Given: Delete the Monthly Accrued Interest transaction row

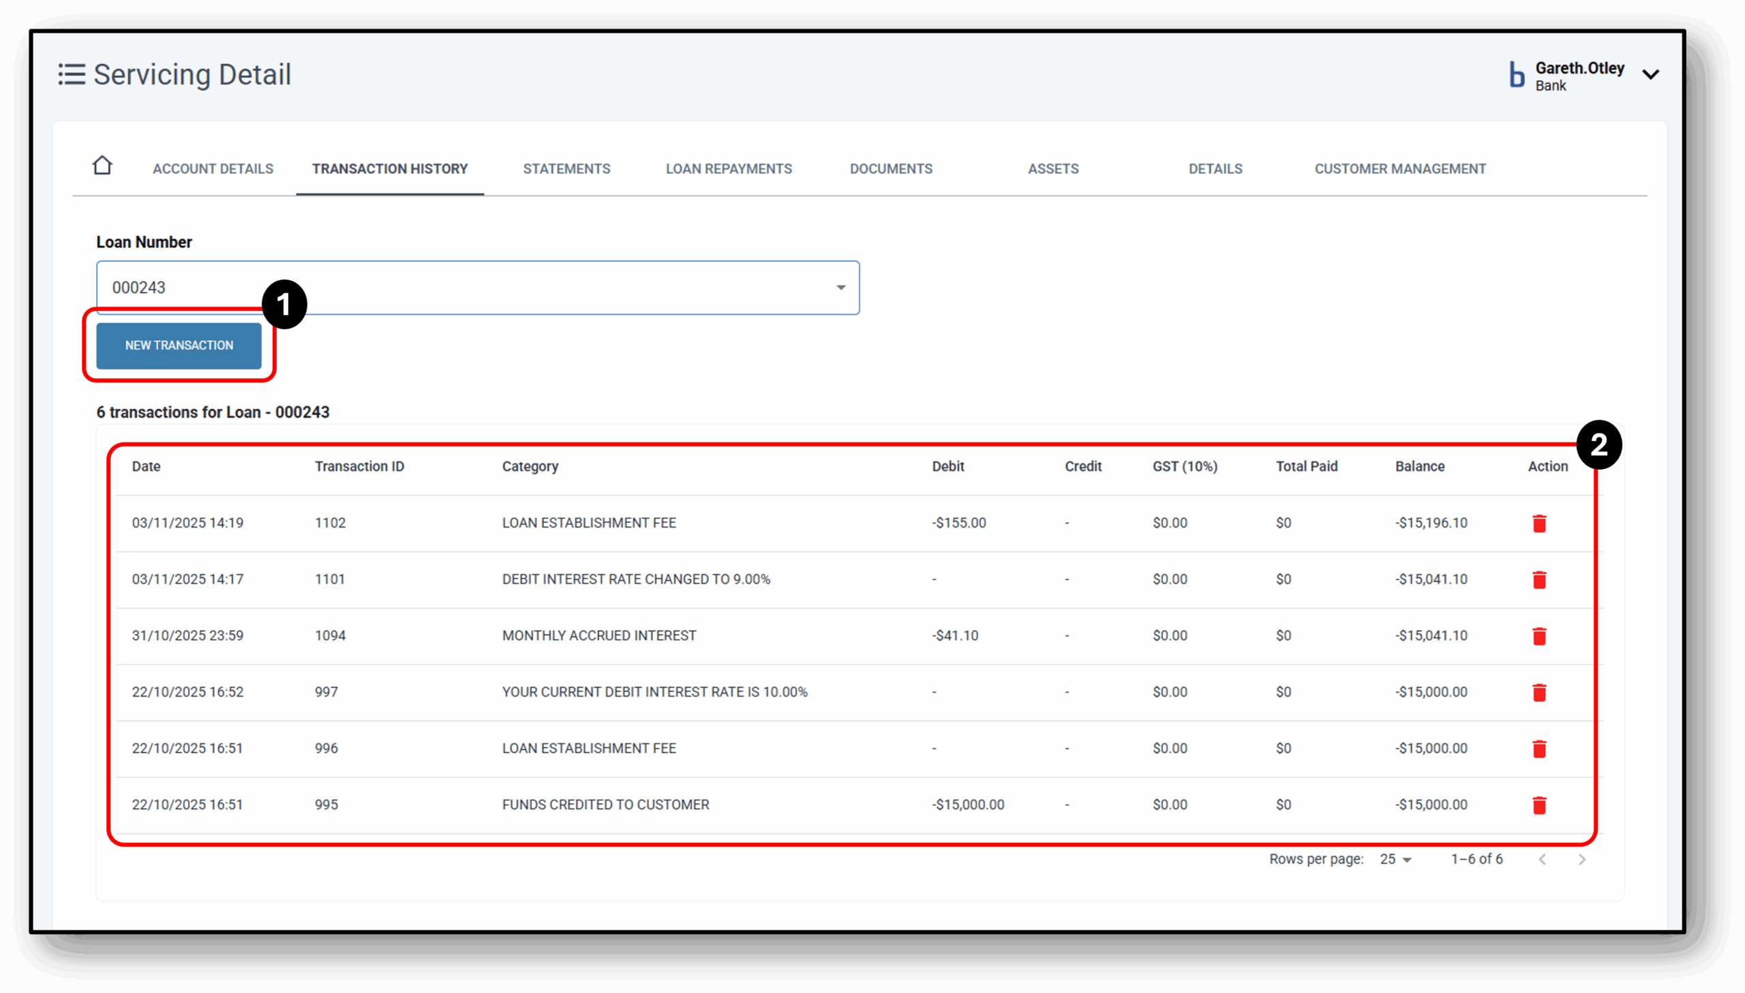Looking at the screenshot, I should [1541, 636].
